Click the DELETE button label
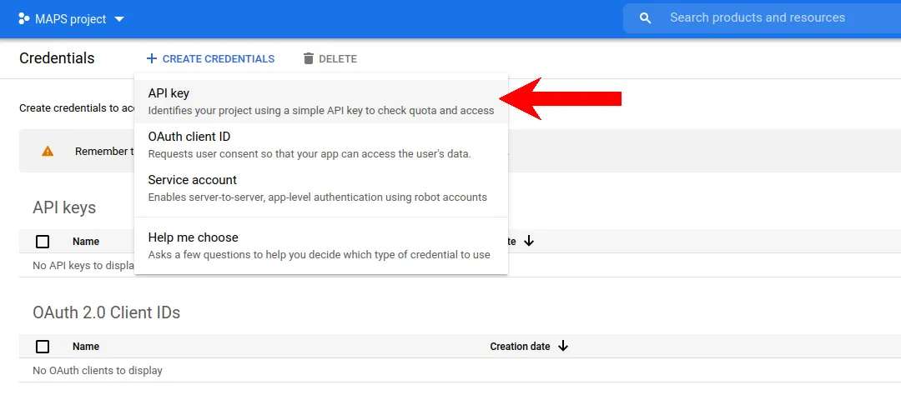 point(338,58)
